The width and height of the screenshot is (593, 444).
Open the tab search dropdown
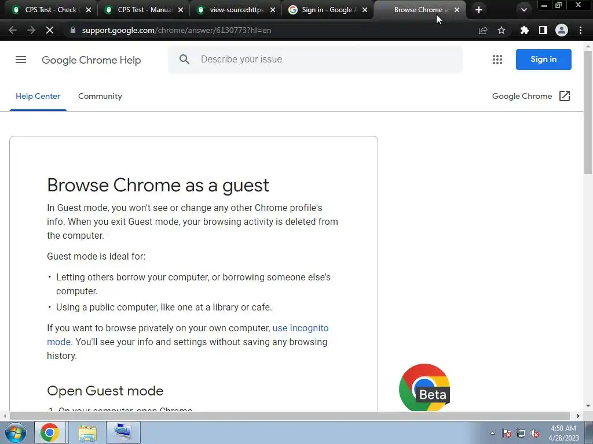pos(524,10)
